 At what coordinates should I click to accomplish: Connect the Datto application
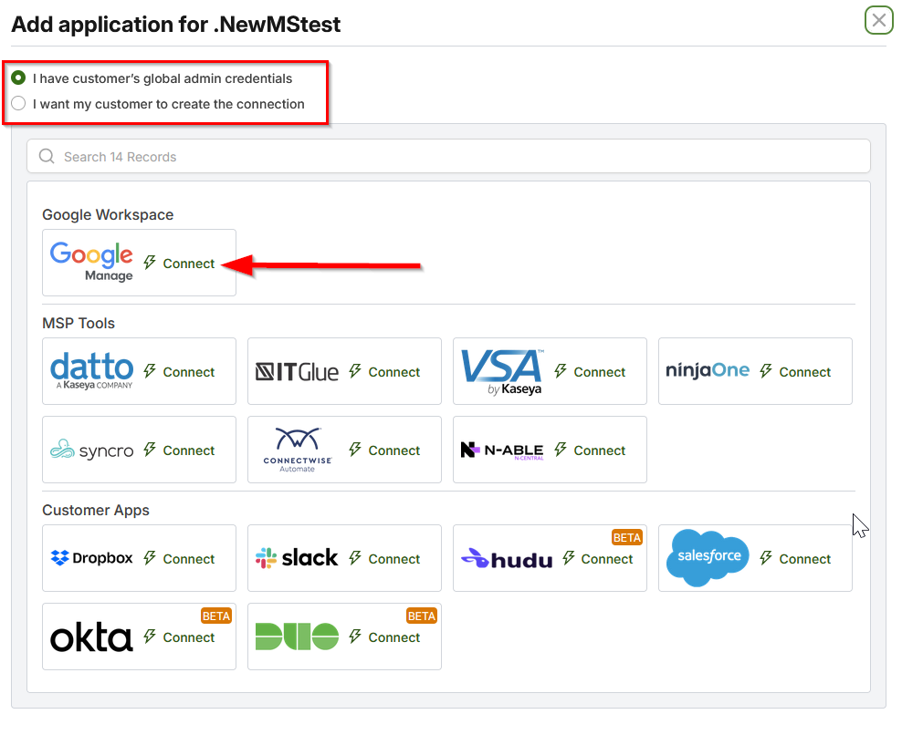coord(179,372)
